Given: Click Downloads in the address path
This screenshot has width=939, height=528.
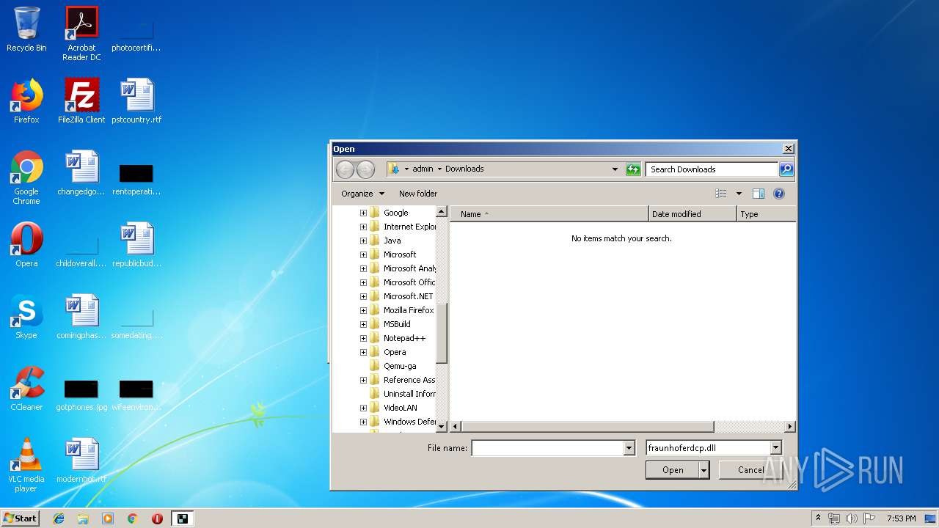Looking at the screenshot, I should 464,169.
